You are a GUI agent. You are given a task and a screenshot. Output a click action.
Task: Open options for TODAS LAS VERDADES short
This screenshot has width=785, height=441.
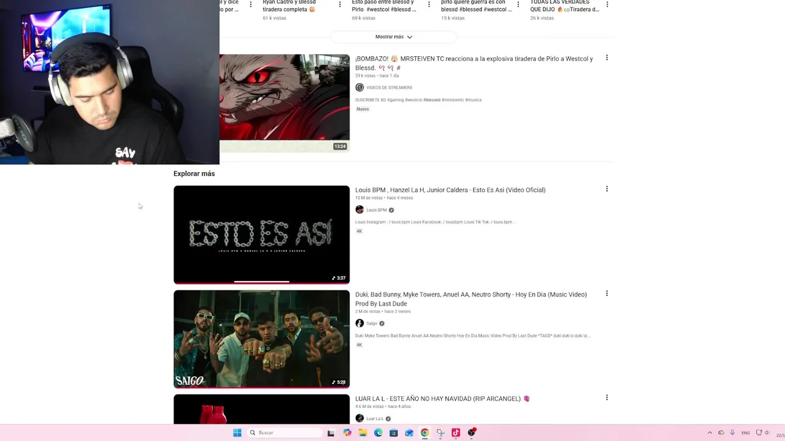click(x=607, y=4)
